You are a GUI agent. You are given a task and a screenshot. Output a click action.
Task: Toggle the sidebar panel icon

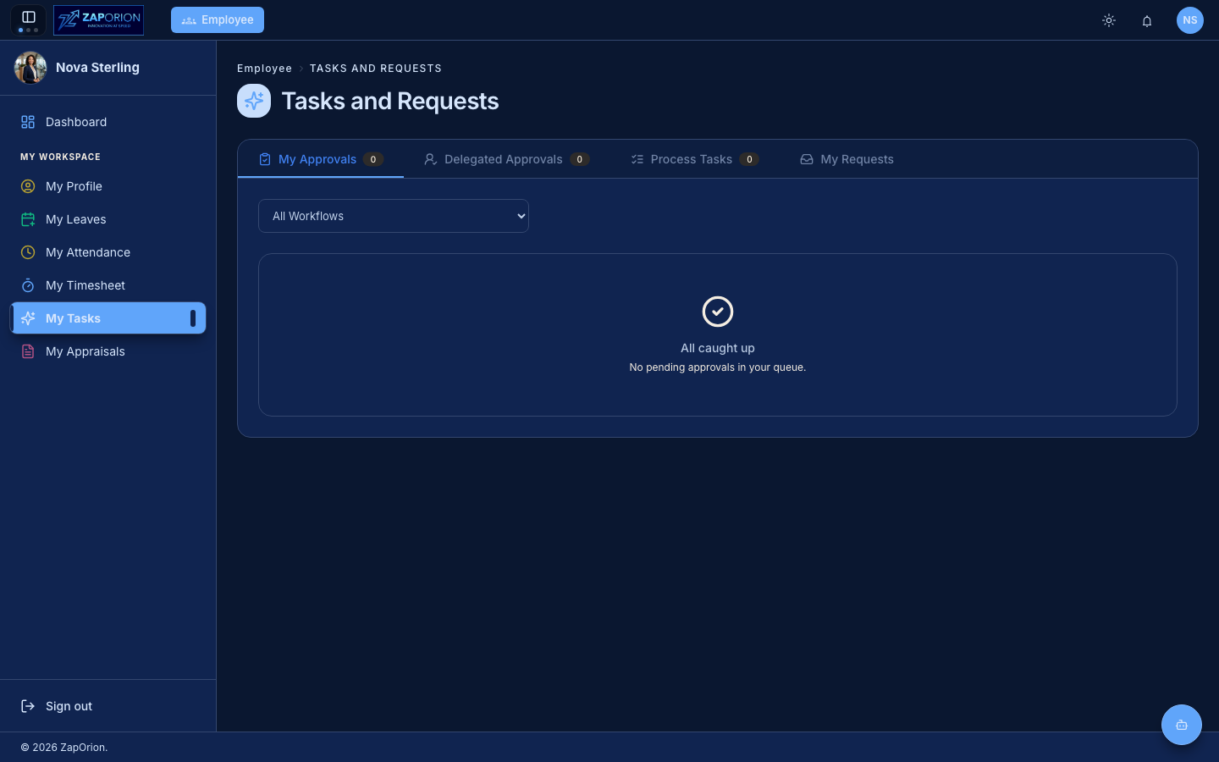click(28, 18)
